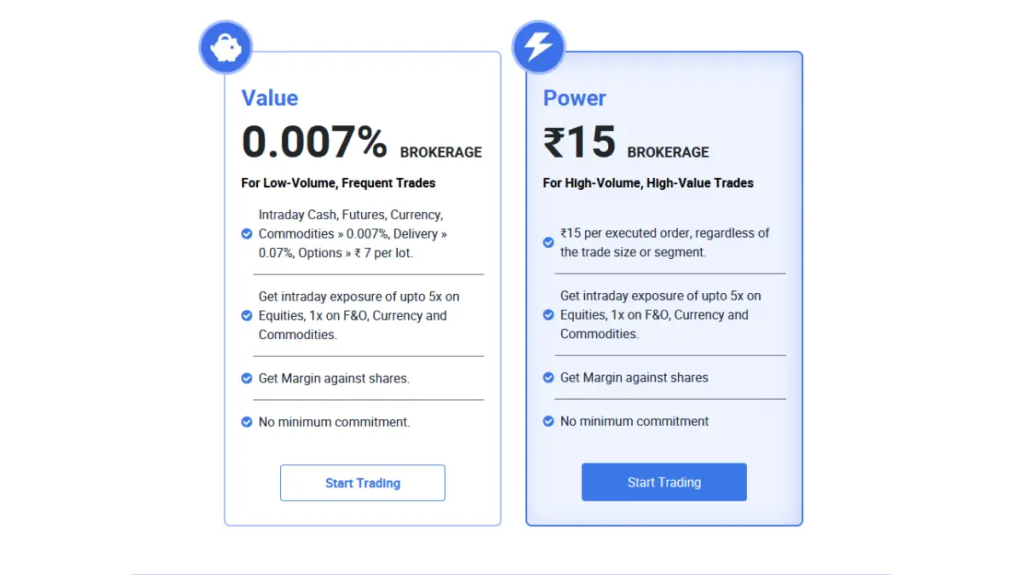Click the ₹15 brokerage price
Image resolution: width=1022 pixels, height=575 pixels.
pos(579,142)
